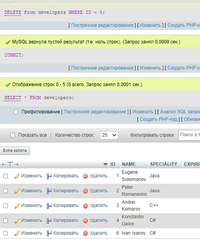Viewport: 200px width, 239px height.
Task: Tick the checkbox for Andrei Komarov row
Action: coord(6,206)
